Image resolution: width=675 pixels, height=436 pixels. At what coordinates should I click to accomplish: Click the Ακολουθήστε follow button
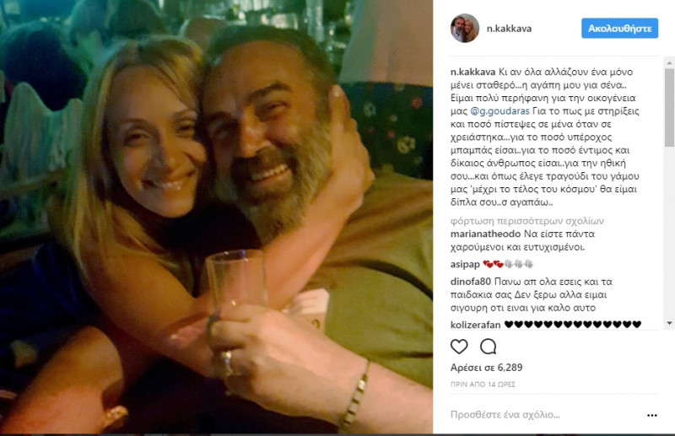(619, 29)
